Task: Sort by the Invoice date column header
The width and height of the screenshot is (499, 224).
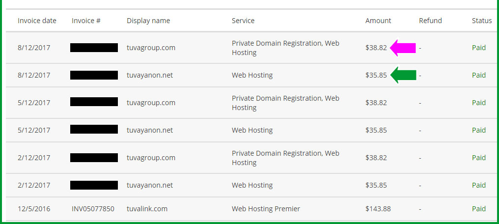Action: (37, 21)
